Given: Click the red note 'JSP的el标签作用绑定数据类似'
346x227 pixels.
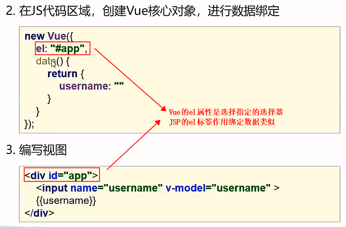Looking at the screenshot, I should [222, 122].
